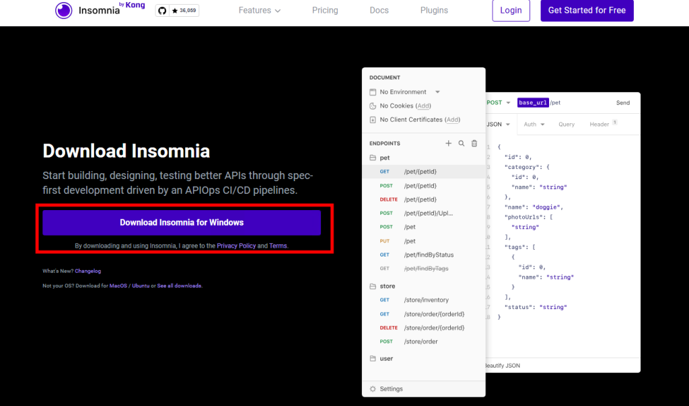Go to the Pricing page
Screen dimensions: 689x406
tap(325, 10)
